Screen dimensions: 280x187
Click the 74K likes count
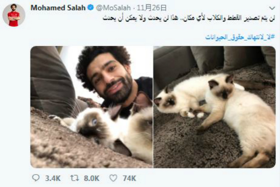(x=130, y=178)
